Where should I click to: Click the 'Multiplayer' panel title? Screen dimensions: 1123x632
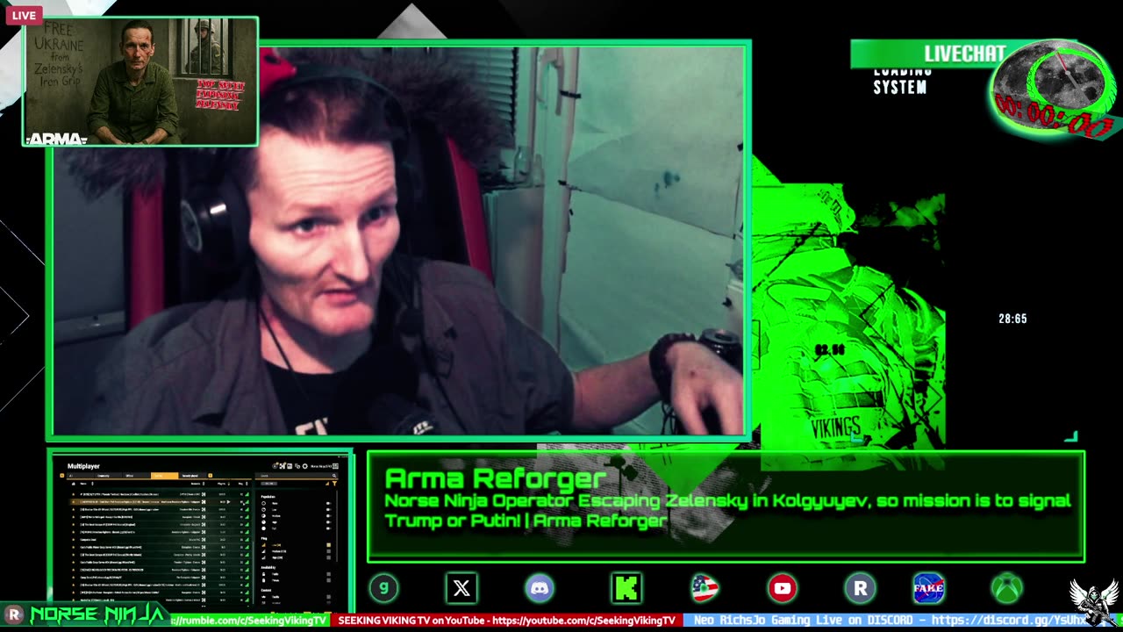(83, 466)
